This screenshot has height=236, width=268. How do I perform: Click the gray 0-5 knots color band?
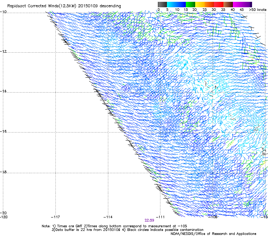162,4
